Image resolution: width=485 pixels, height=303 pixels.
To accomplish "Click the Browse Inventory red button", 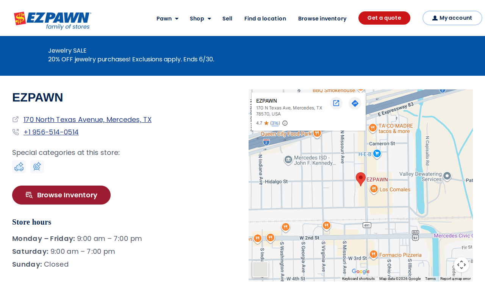I will [x=61, y=195].
